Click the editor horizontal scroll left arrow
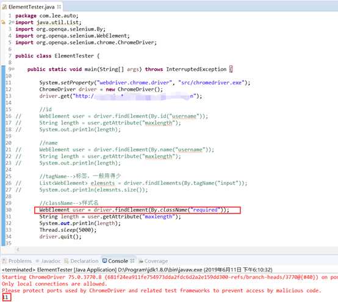Screen dimensions: 338x302 18,250
